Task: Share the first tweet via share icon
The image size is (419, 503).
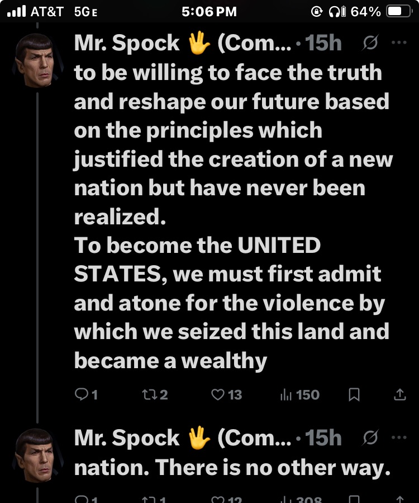Action: point(399,395)
